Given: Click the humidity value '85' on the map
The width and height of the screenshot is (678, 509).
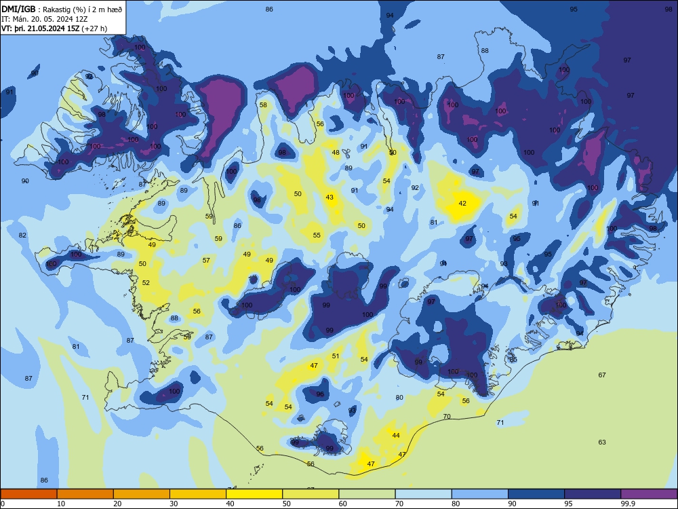Looking at the screenshot, I should point(513,359).
